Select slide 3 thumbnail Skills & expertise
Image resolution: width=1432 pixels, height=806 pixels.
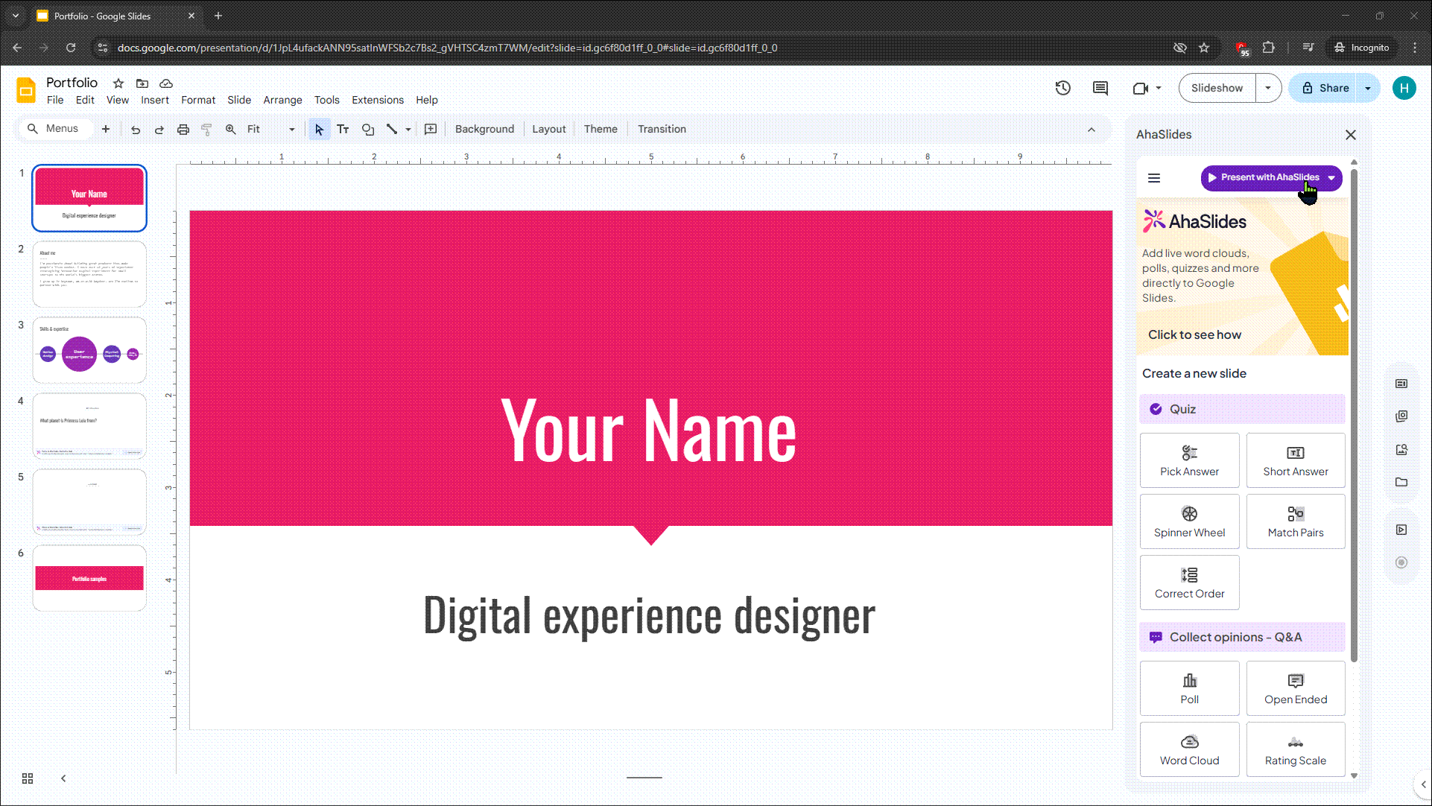click(89, 350)
